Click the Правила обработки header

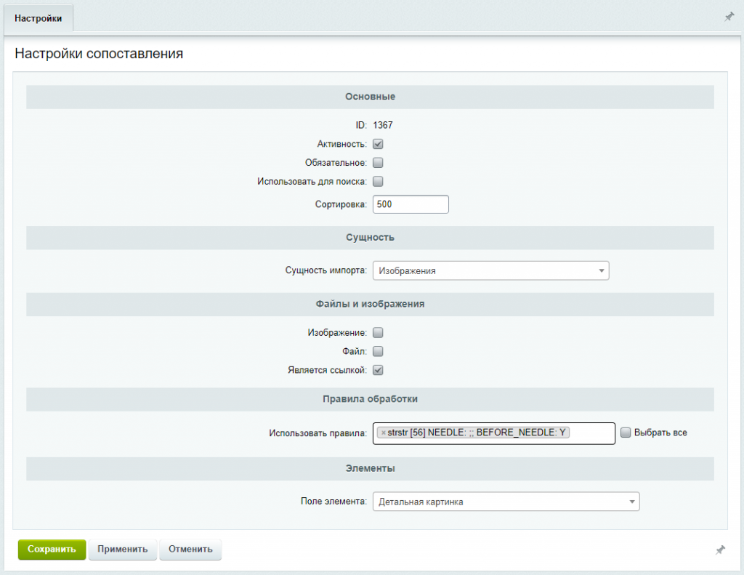point(370,399)
